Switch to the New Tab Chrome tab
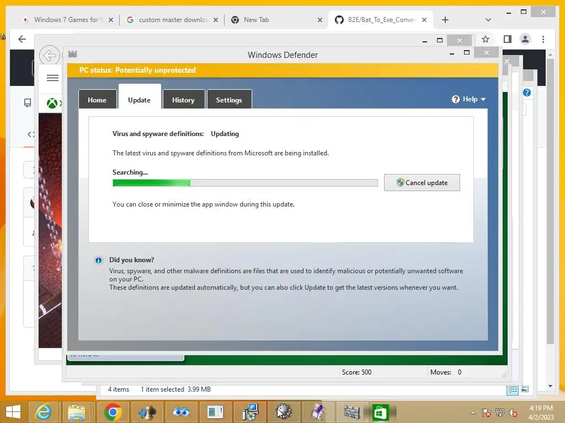The image size is (565, 423). coord(277,20)
